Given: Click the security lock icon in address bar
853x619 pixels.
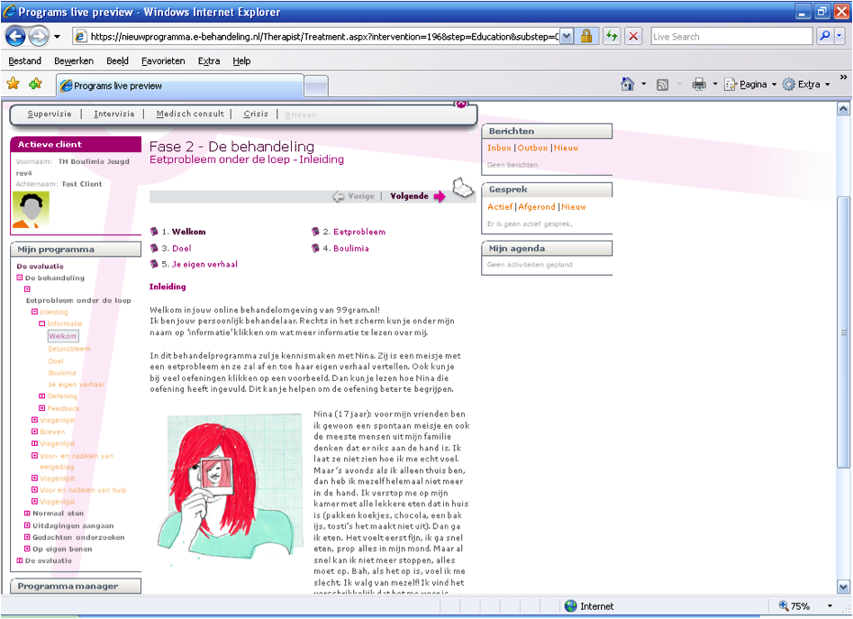Looking at the screenshot, I should [x=586, y=37].
